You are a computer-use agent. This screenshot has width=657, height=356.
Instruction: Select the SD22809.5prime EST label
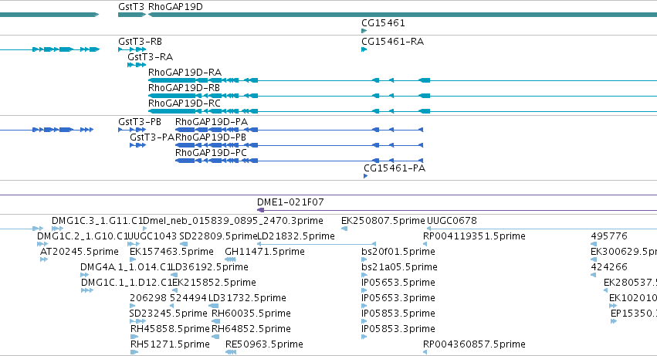click(x=218, y=236)
